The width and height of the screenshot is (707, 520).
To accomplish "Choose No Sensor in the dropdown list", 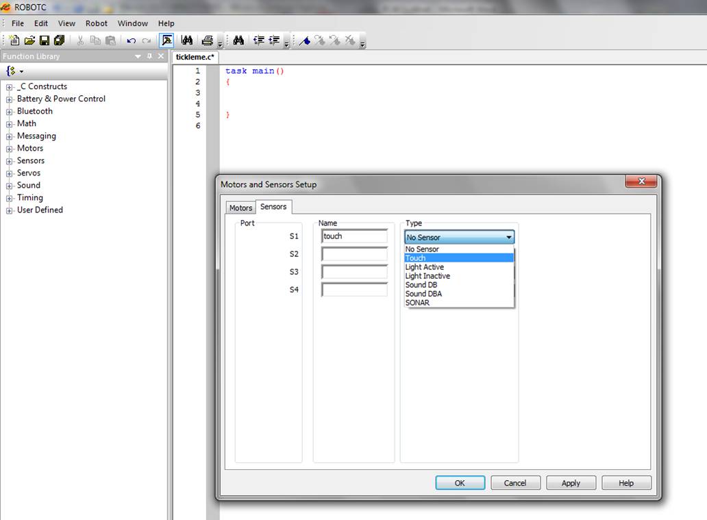I will (459, 249).
